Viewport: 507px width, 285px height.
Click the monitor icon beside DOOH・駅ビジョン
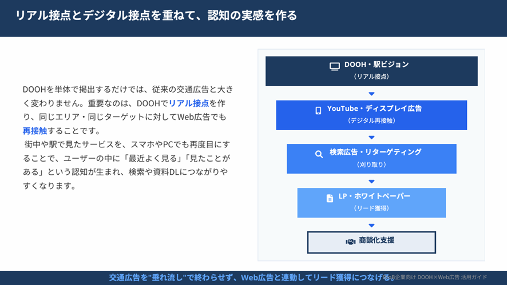[335, 66]
